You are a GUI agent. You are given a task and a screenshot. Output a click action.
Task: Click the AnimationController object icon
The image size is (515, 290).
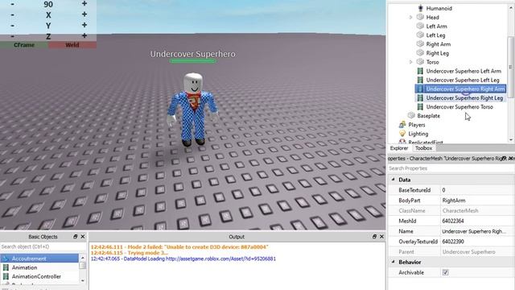(x=6, y=276)
